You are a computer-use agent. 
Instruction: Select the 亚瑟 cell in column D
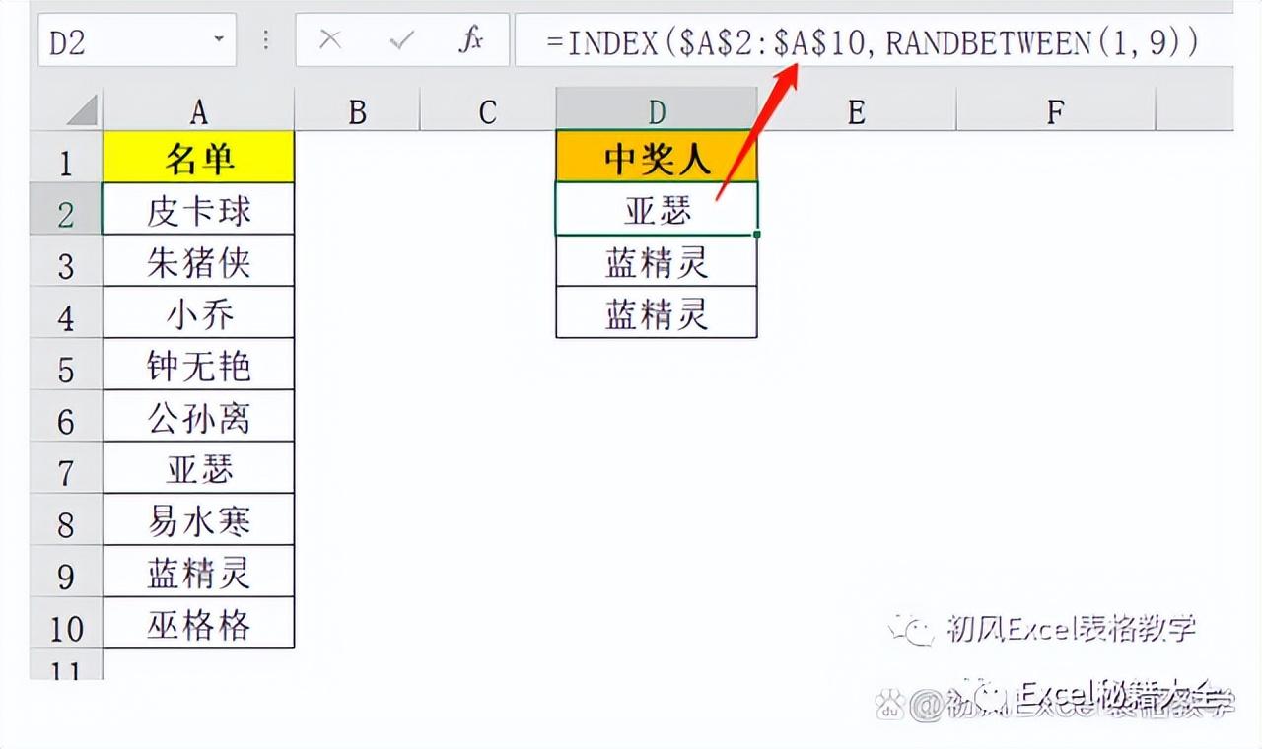[x=657, y=209]
